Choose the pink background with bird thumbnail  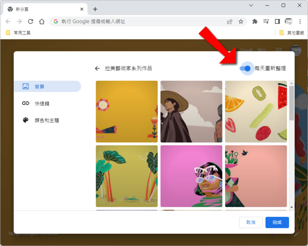256,176
